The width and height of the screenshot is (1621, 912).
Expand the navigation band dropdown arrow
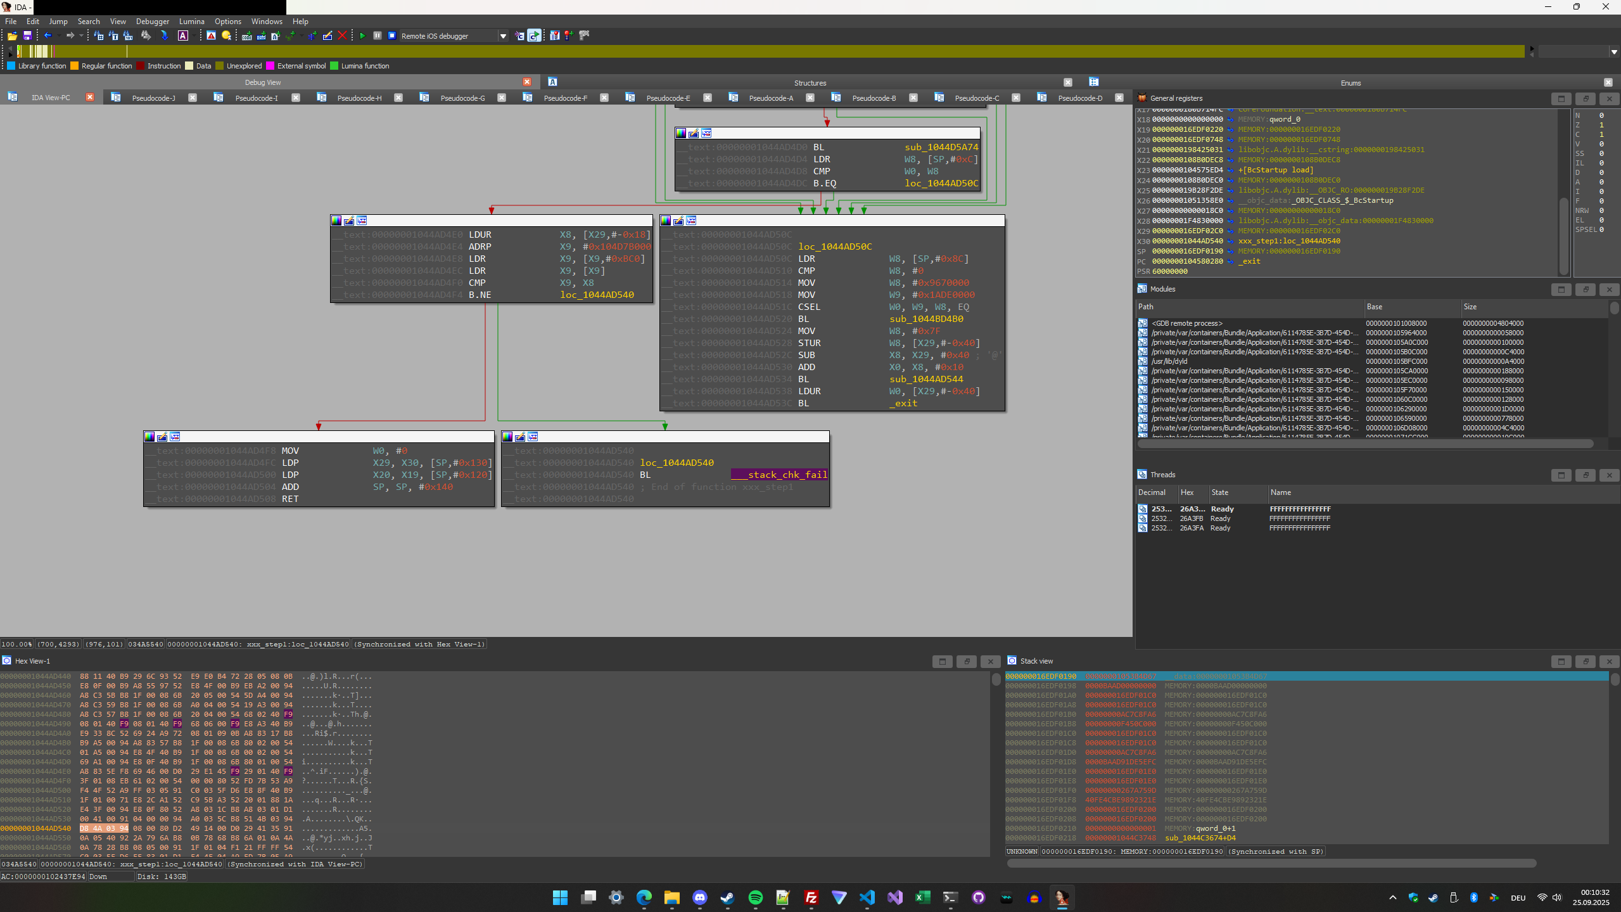click(1613, 52)
